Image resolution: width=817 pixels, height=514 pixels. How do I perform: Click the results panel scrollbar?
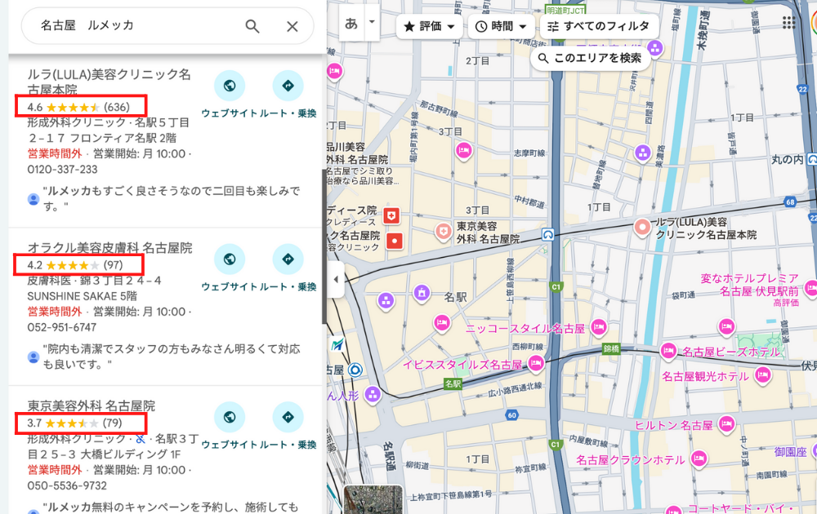[x=324, y=246]
